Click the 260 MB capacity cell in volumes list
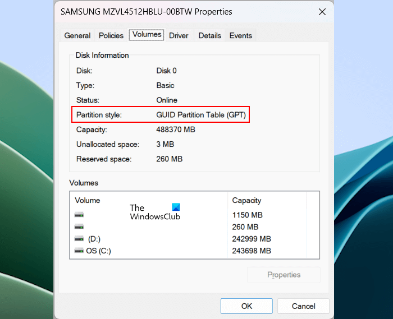Image resolution: width=393 pixels, height=319 pixels. pos(245,227)
